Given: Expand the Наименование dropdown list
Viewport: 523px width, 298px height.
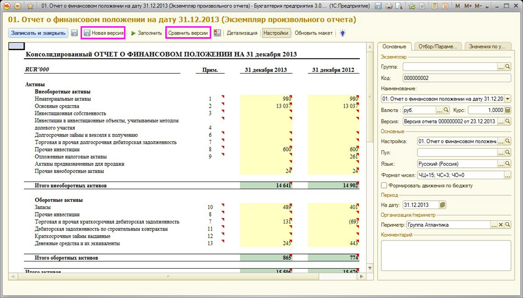Looking at the screenshot, I should coord(508,99).
